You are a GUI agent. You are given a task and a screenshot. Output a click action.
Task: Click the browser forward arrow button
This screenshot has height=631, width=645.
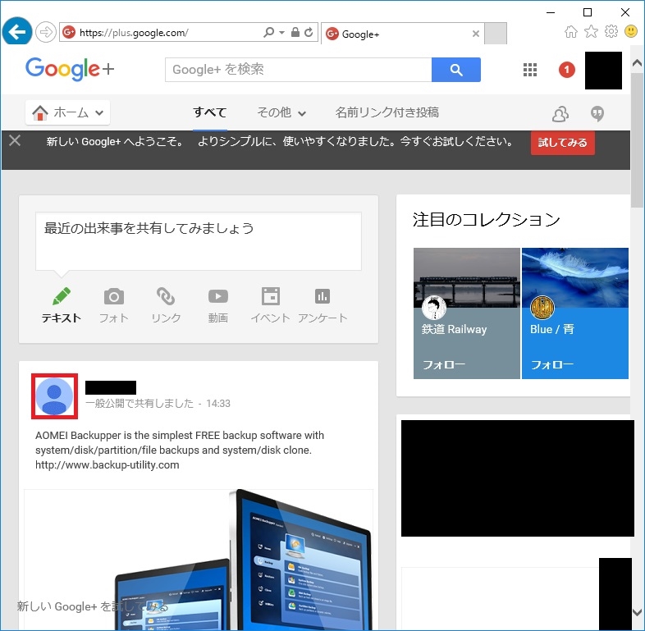[x=45, y=32]
